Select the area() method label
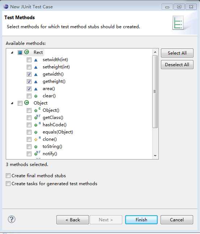This screenshot has height=234, width=200. (49, 89)
